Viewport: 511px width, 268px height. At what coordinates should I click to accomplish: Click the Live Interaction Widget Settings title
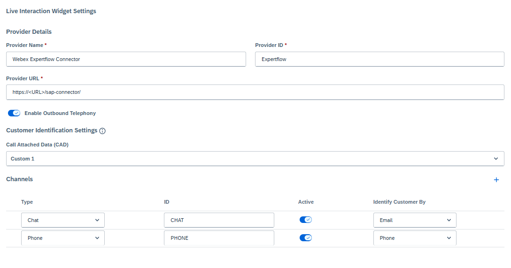point(51,11)
